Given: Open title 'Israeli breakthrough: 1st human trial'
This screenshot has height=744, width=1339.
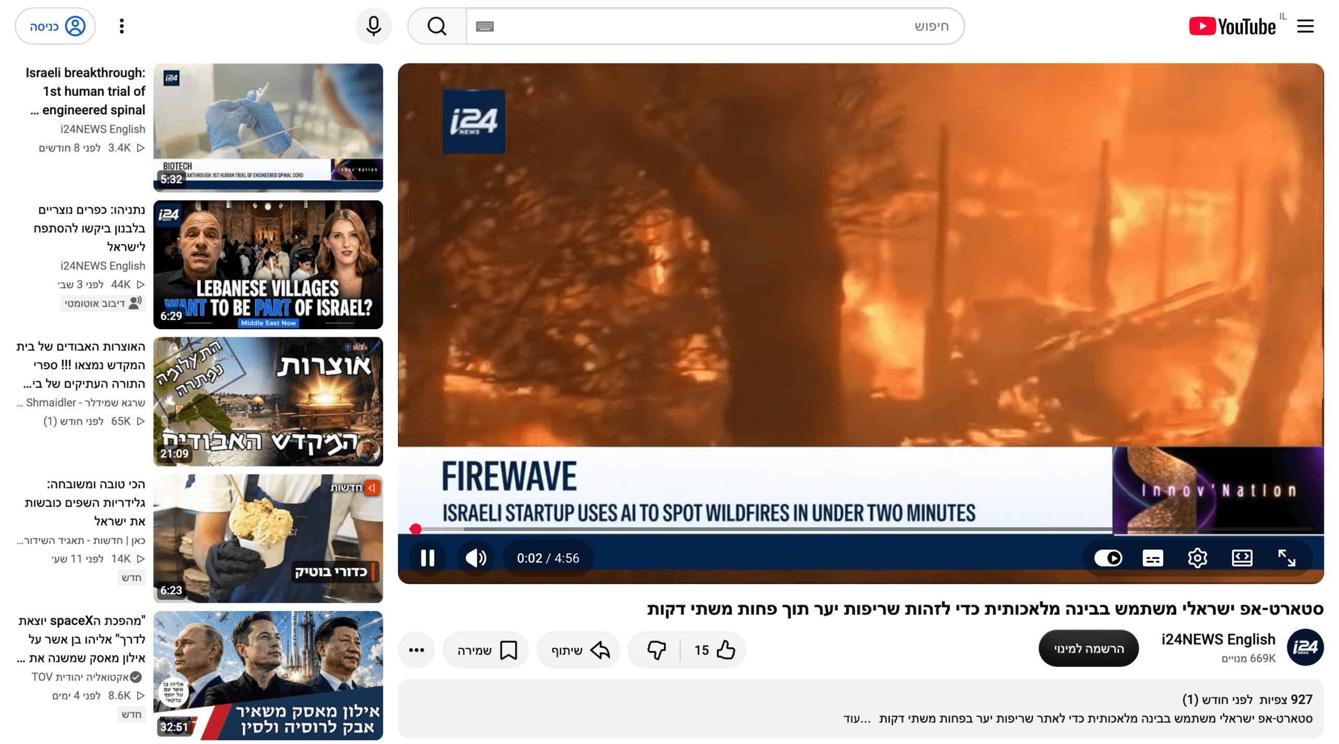Looking at the screenshot, I should [86, 91].
